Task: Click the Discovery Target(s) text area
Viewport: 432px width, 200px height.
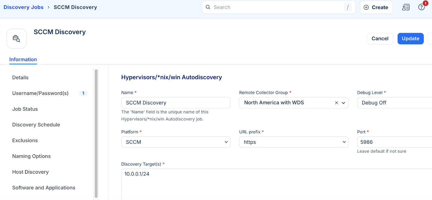Action: point(276,184)
